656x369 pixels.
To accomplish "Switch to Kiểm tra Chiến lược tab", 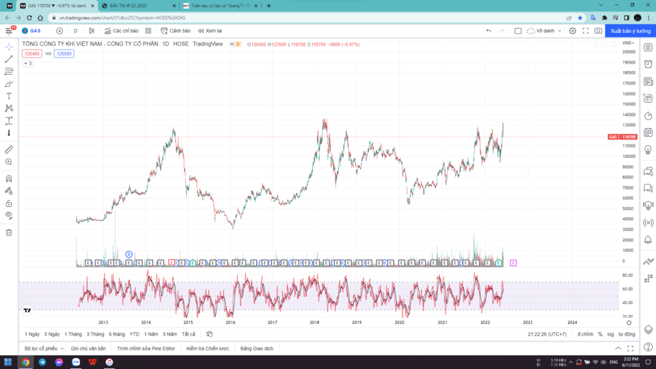I will pos(209,348).
